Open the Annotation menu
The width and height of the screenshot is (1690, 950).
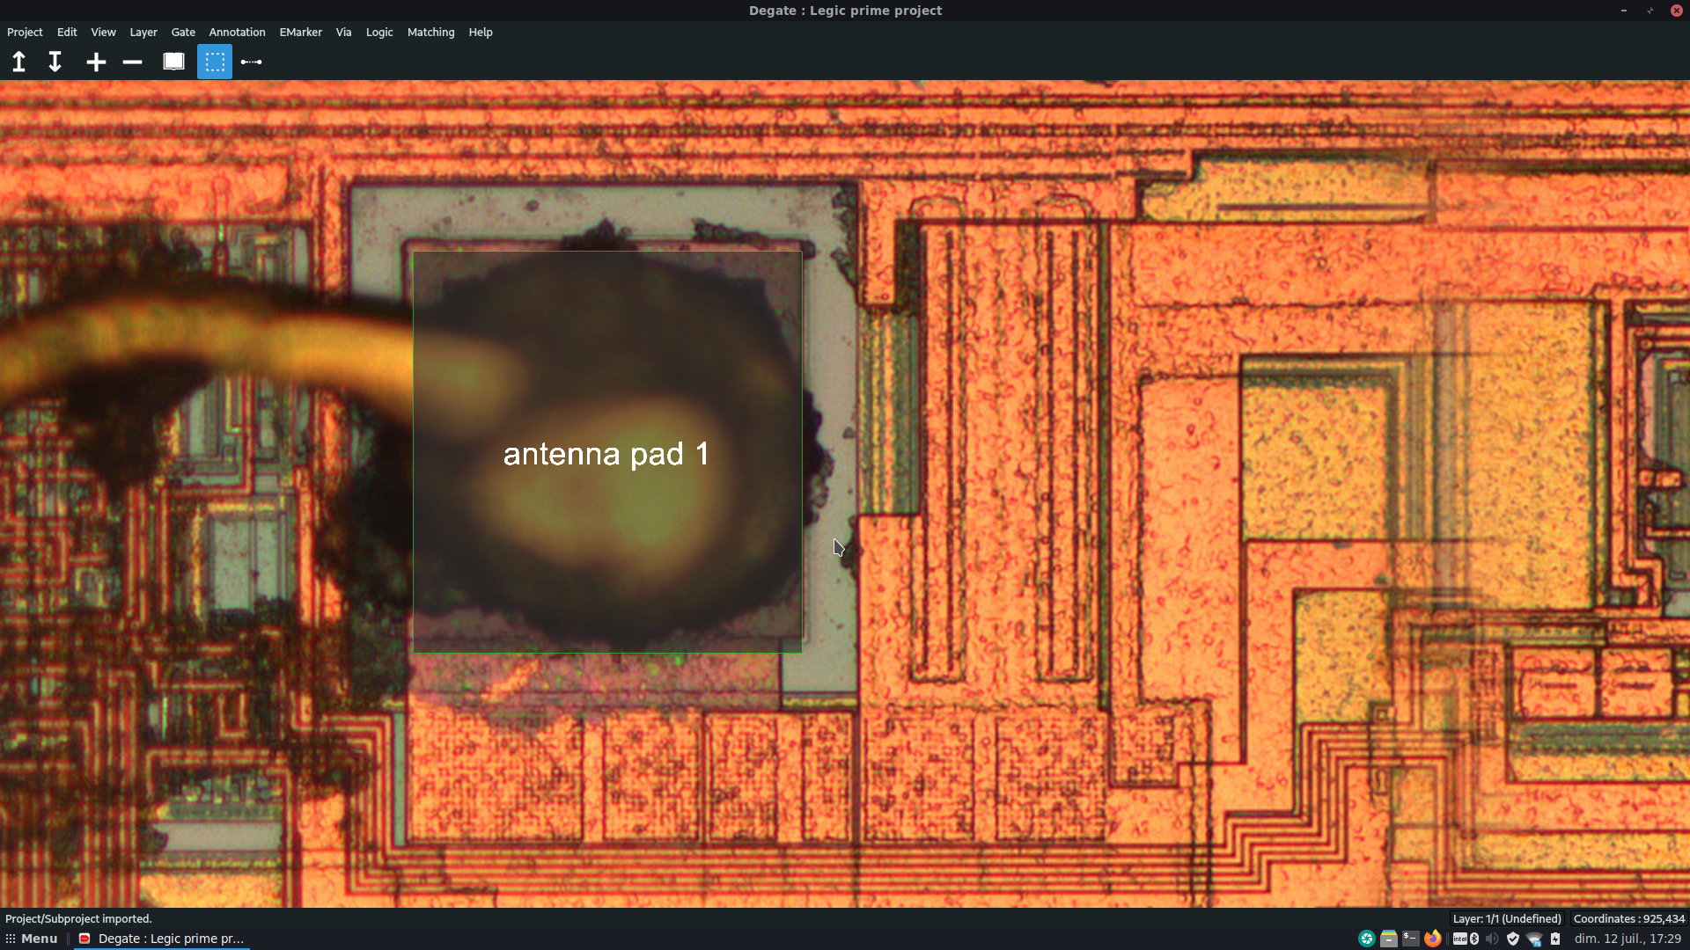point(236,32)
